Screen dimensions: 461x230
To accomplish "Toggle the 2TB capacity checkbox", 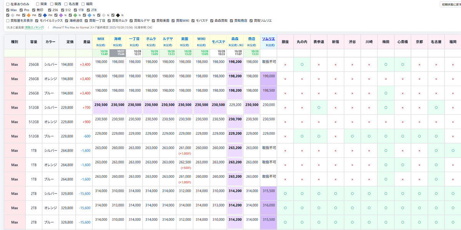I will pyautogui.click(x=88, y=10).
